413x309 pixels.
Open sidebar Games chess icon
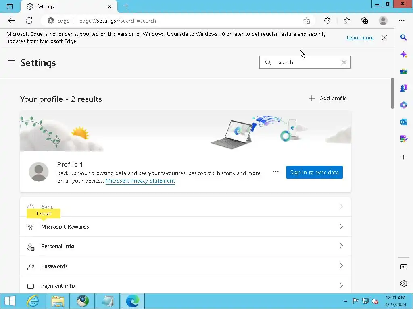coord(403,88)
